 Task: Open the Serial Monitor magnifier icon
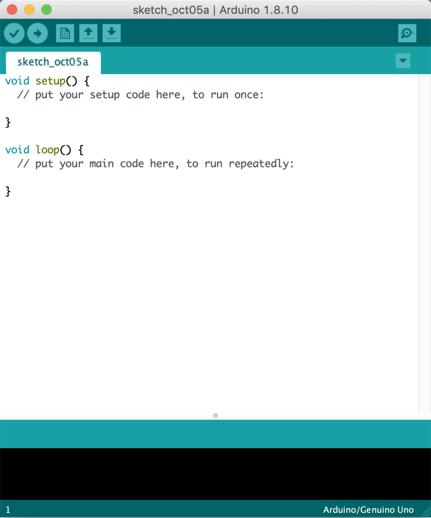[x=407, y=33]
